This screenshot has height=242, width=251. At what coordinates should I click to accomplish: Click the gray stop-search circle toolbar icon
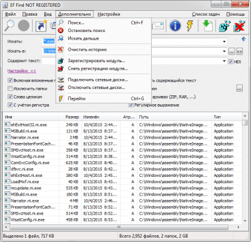coord(24,26)
